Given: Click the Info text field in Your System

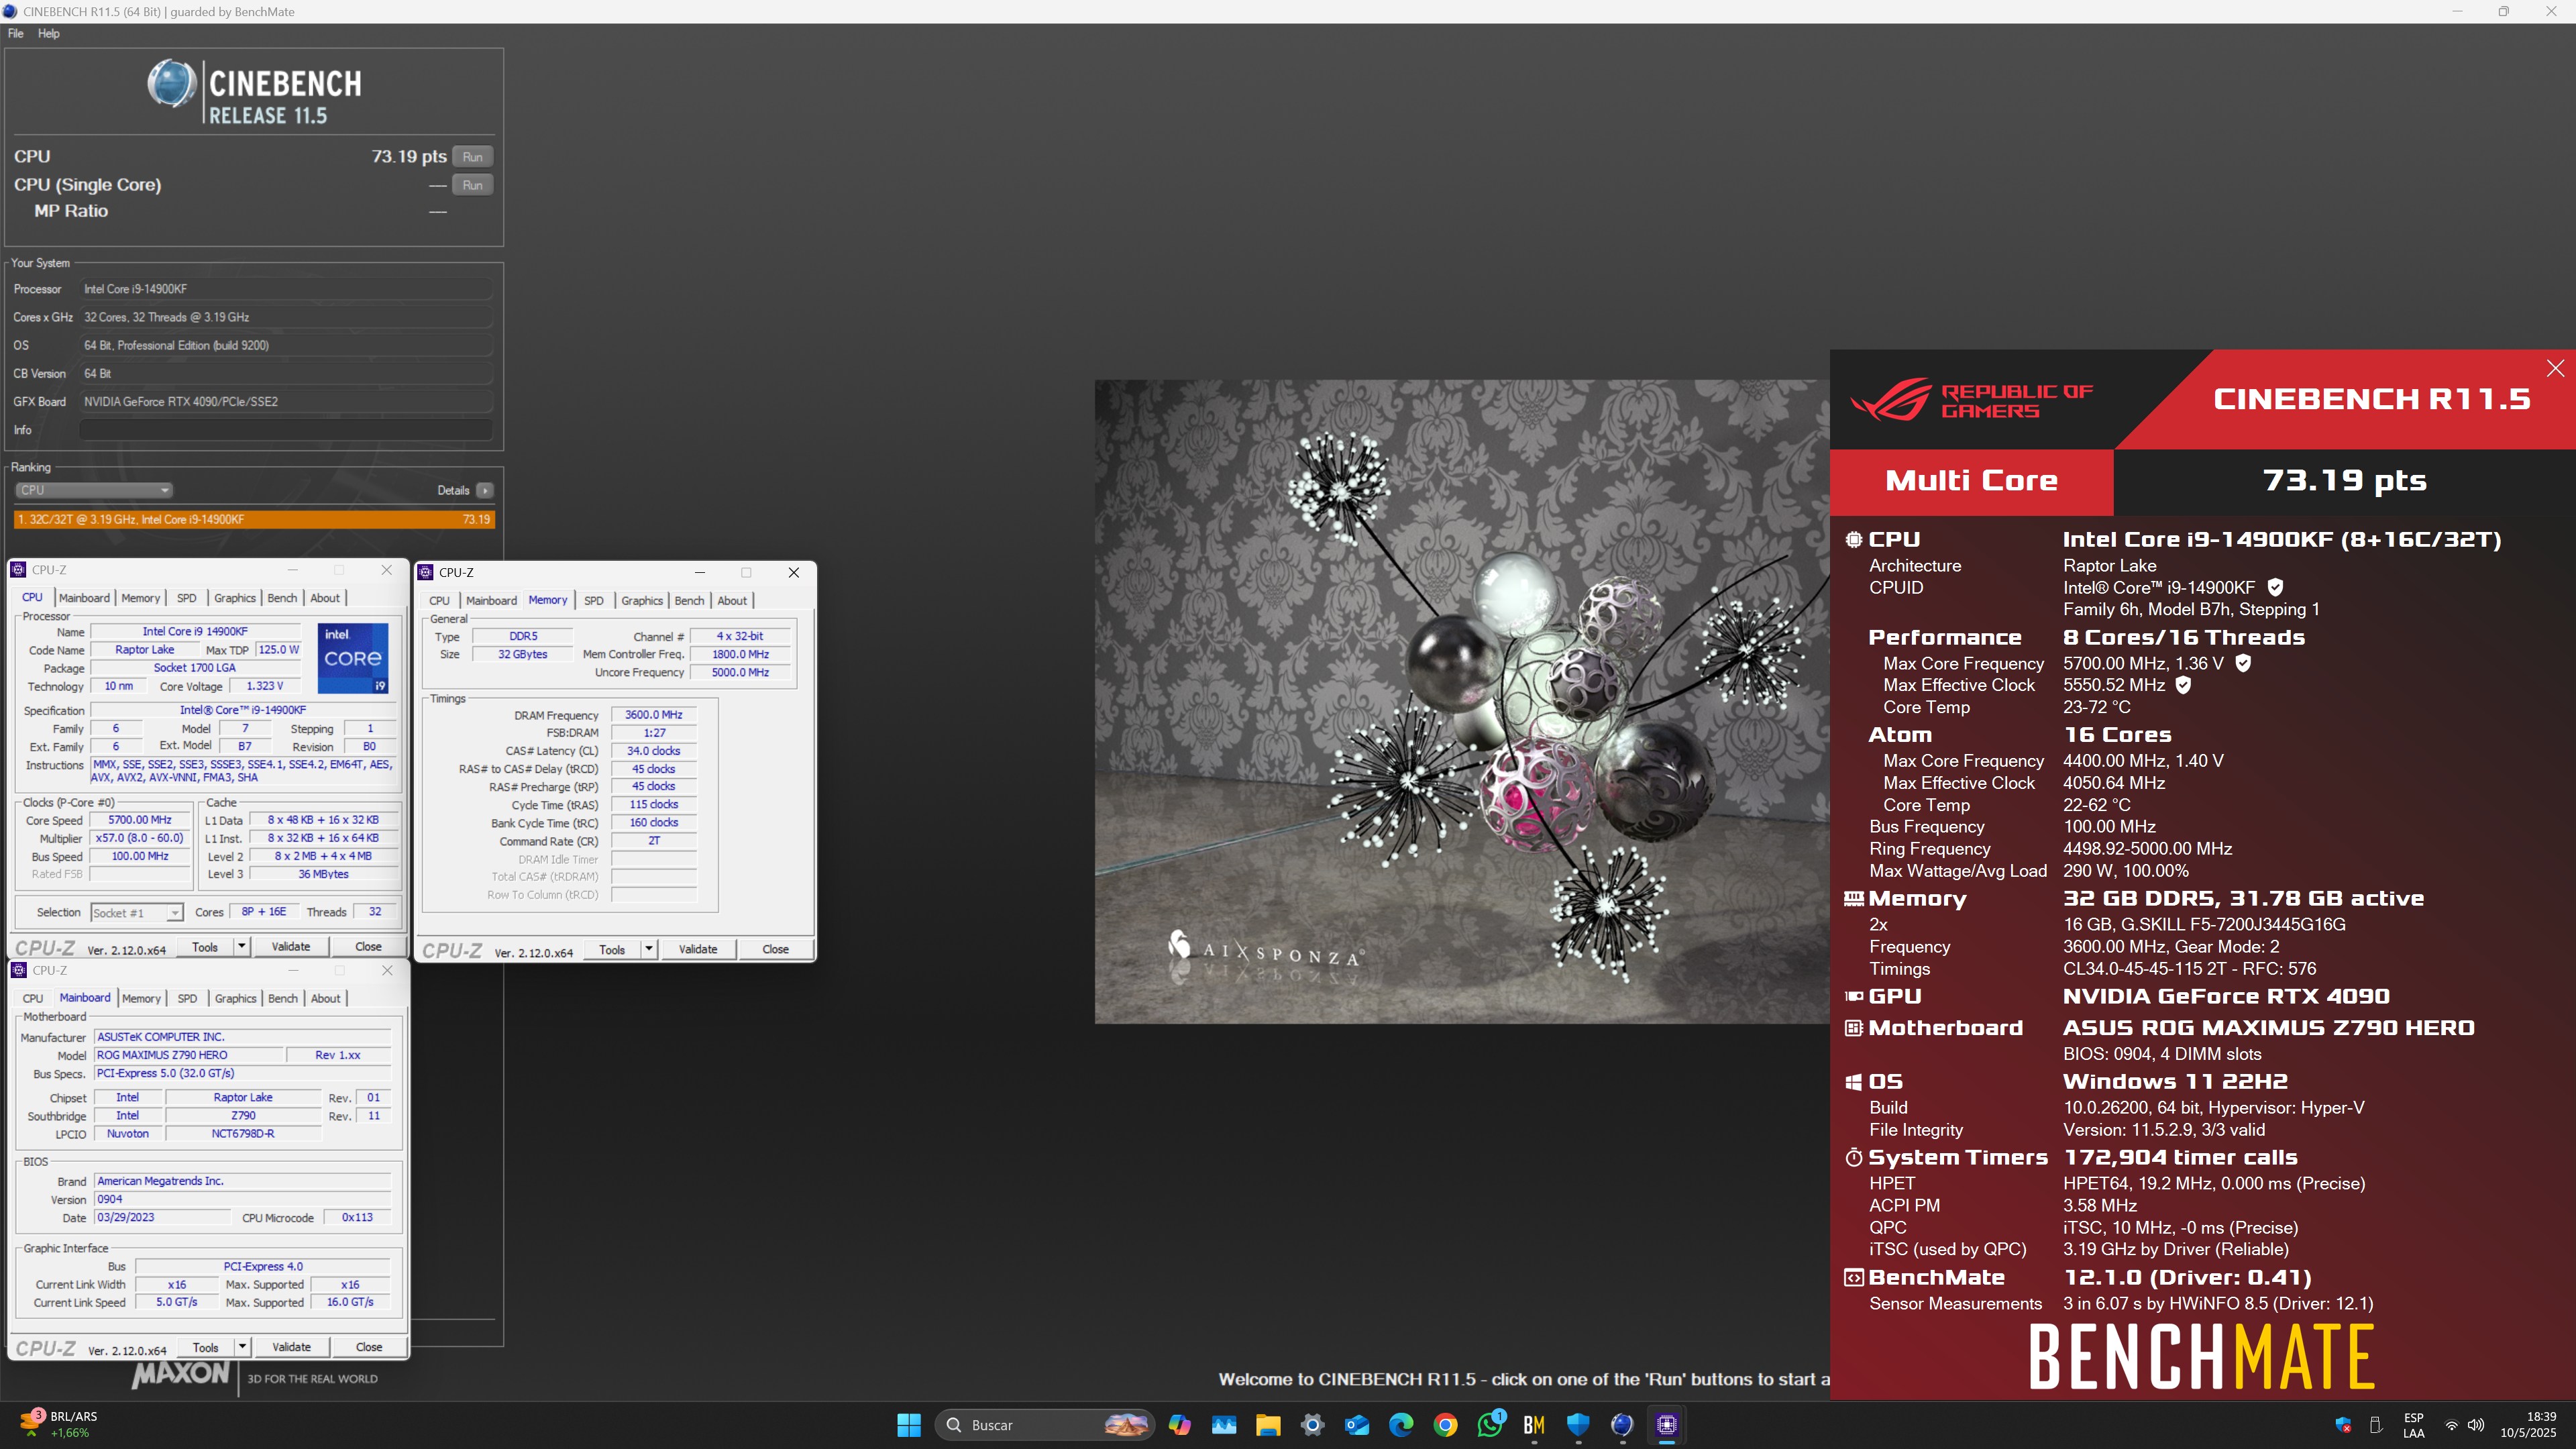Looking at the screenshot, I should point(286,430).
